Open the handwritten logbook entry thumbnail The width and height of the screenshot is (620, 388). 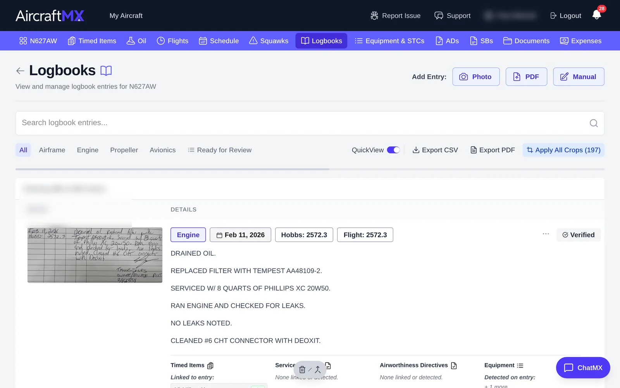[95, 255]
